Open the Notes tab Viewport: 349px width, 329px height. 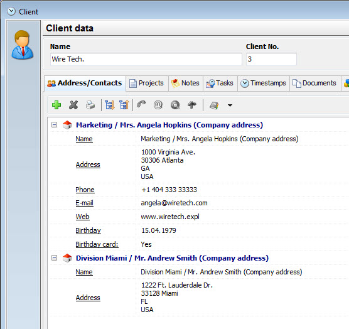pos(186,84)
